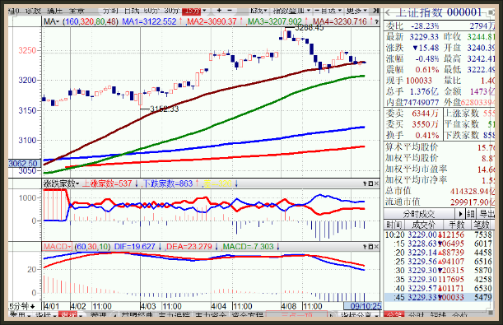
Task: Click the MA parameters (160,320,80,48)
Action: 91,21
